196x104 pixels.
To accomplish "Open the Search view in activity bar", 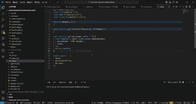I will (3, 14).
